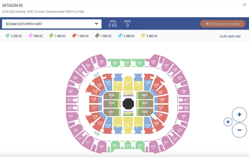The image size is (249, 157).
Task: Reset map view with home icon
Action: click(228, 122)
